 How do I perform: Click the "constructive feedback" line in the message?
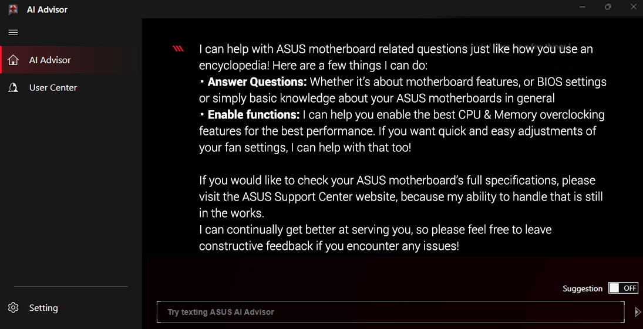click(329, 246)
